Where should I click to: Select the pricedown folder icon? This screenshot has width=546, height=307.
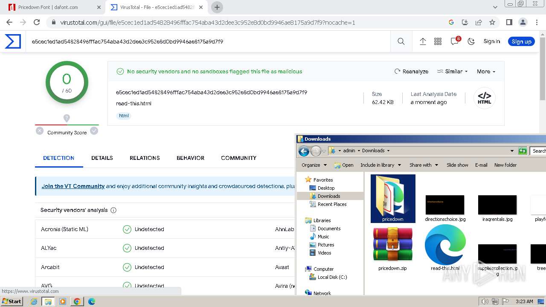(393, 198)
